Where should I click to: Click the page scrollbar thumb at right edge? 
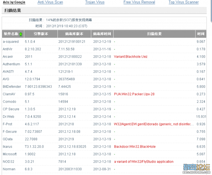click(x=211, y=11)
